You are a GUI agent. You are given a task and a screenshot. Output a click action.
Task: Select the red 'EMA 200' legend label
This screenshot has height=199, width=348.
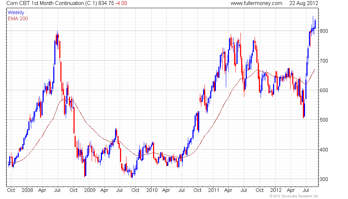18,18
